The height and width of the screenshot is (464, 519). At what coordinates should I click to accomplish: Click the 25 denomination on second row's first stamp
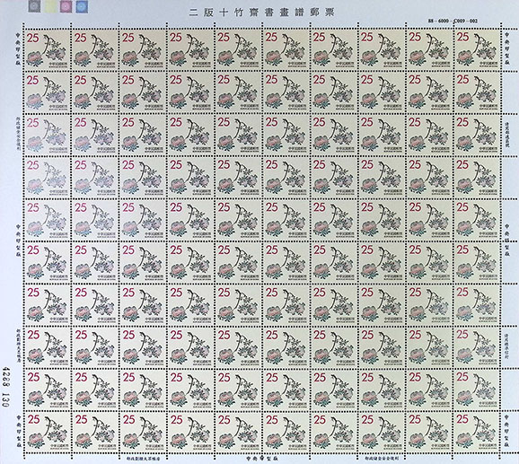pyautogui.click(x=32, y=81)
